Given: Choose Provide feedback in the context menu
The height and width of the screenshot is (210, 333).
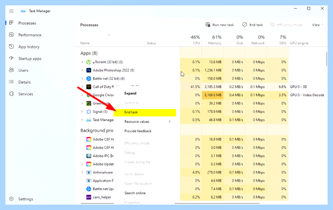Looking at the screenshot, I should pyautogui.click(x=138, y=131).
